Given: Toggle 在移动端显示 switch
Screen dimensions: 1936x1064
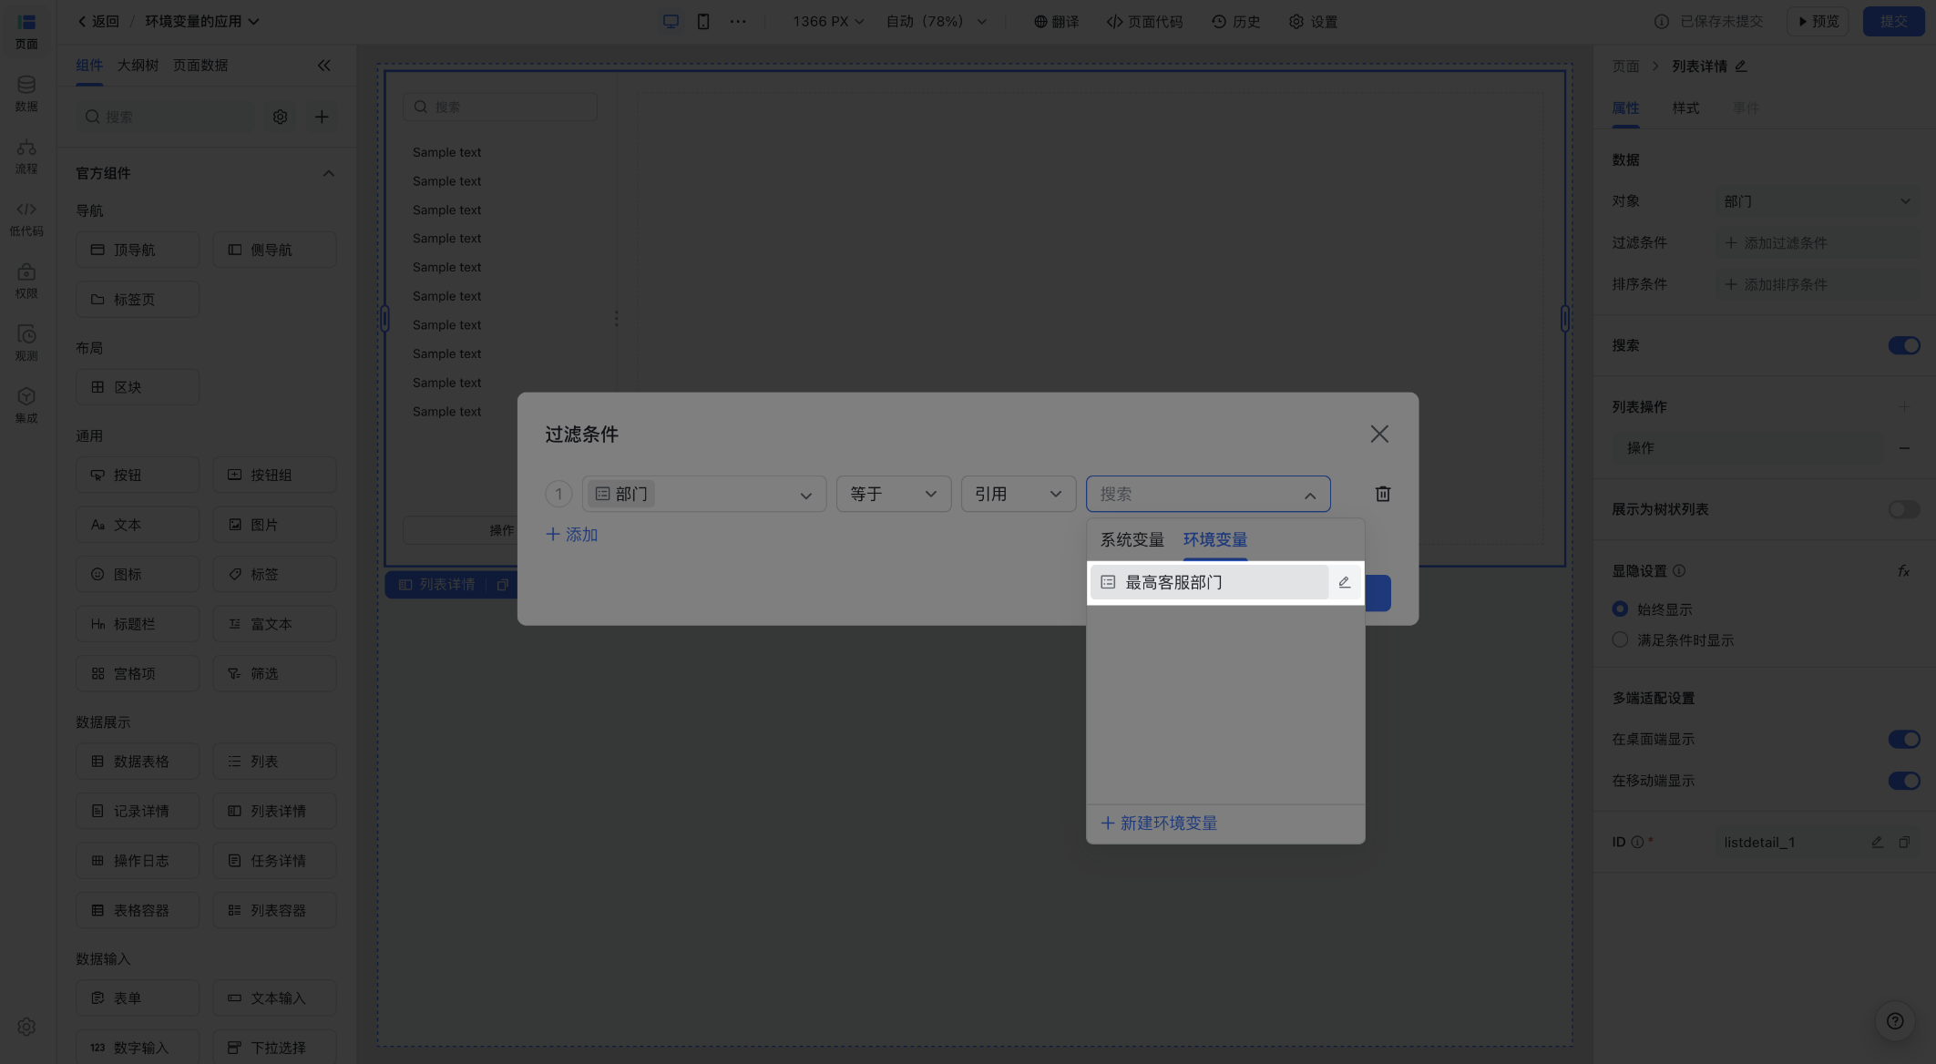Looking at the screenshot, I should [1904, 781].
